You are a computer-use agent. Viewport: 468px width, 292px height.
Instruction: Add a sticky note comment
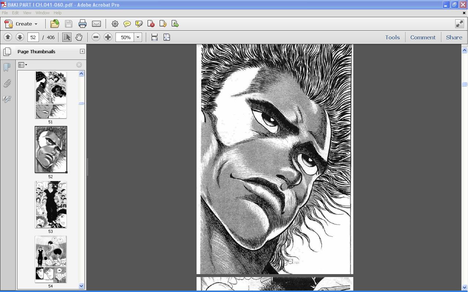(127, 24)
